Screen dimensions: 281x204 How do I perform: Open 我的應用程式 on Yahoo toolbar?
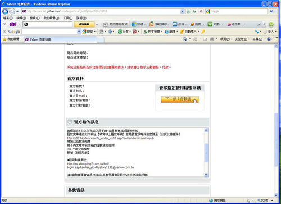[x=116, y=24]
